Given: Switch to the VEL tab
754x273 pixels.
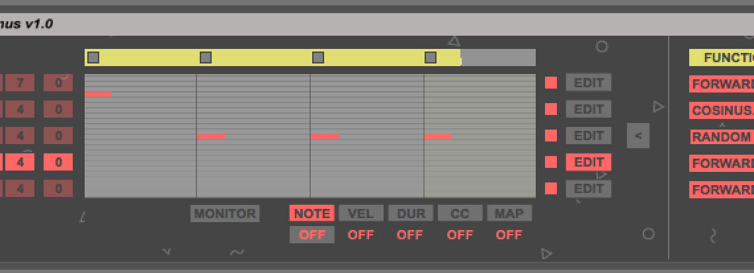Looking at the screenshot, I should [360, 213].
